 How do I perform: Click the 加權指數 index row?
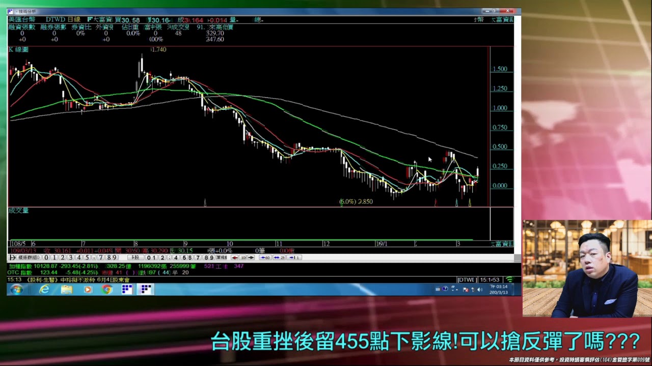click(126, 266)
